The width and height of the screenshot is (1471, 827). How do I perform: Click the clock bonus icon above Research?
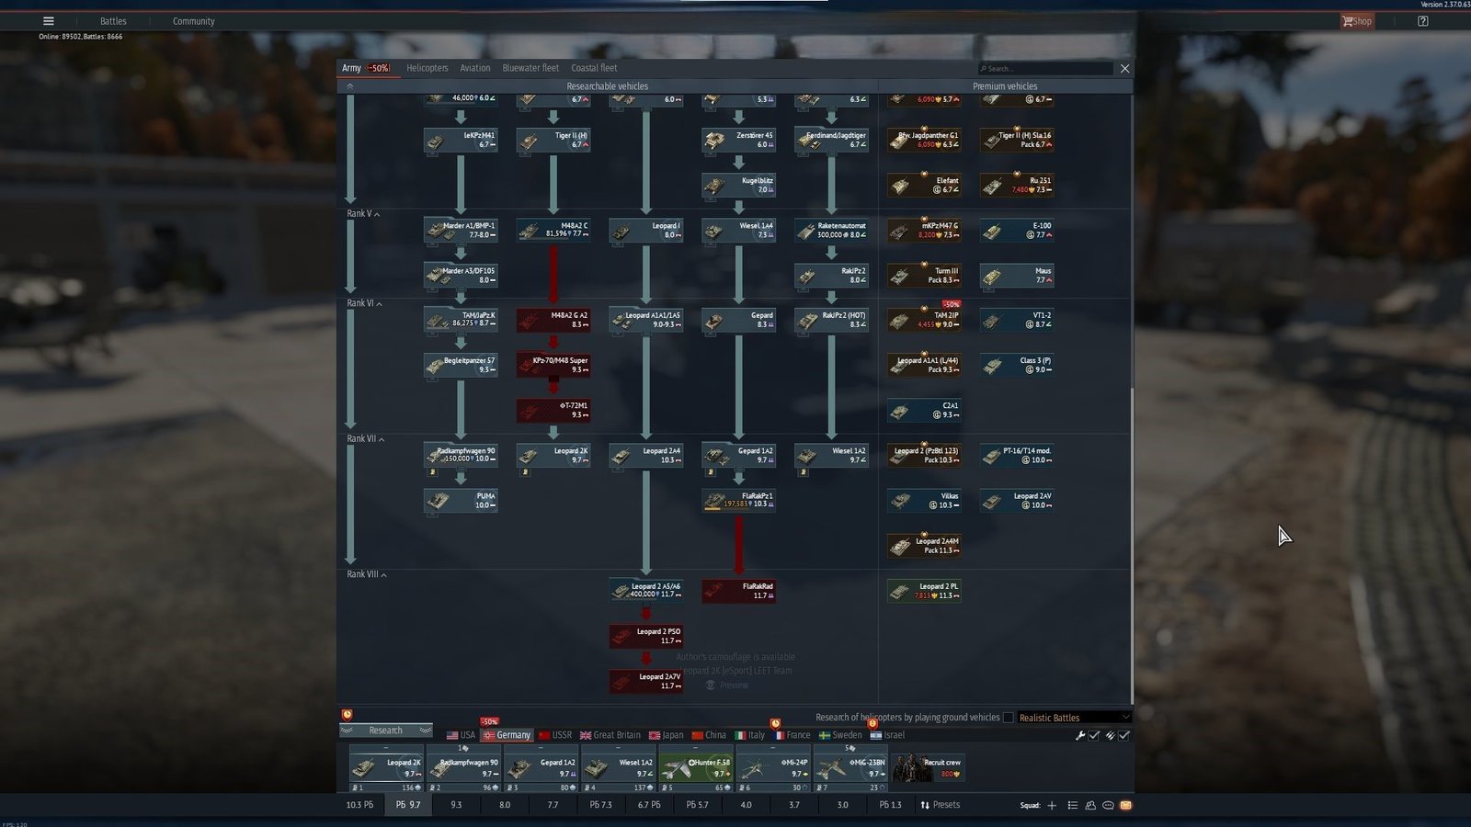348,714
